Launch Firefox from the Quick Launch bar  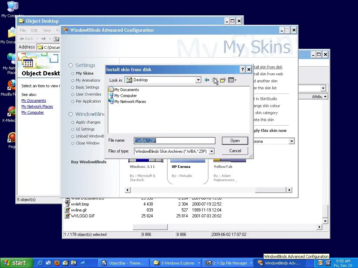[x=57, y=263]
